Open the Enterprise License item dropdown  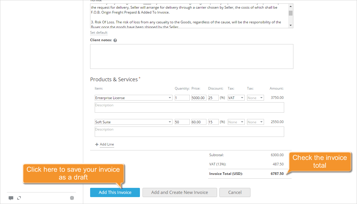(x=170, y=98)
